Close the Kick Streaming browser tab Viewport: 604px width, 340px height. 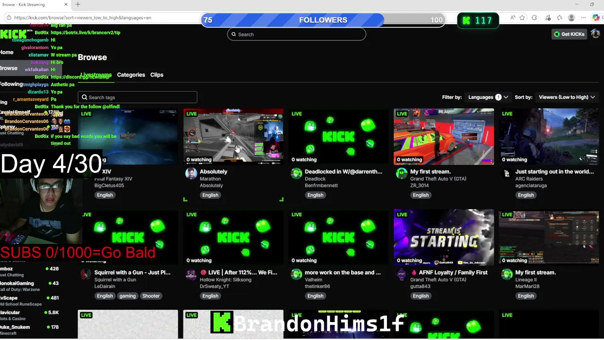coord(66,4)
